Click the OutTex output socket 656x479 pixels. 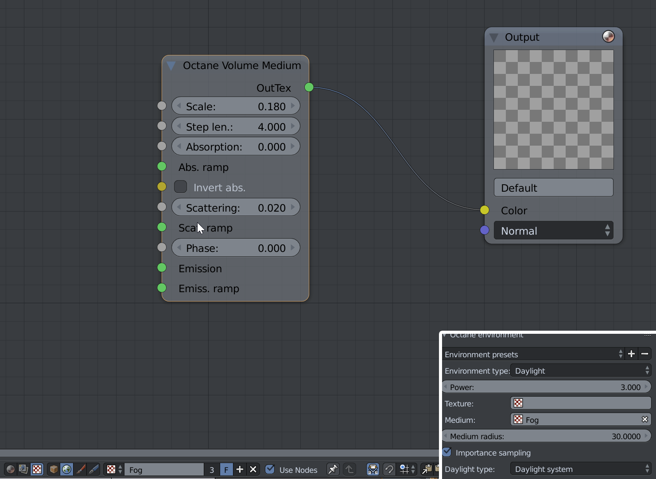click(x=309, y=87)
